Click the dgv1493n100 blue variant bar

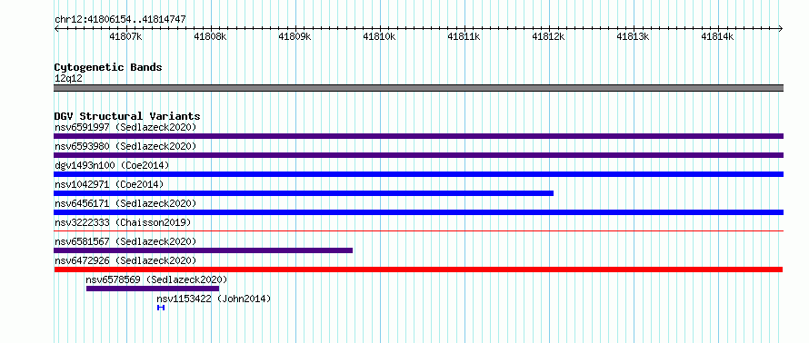pyautogui.click(x=418, y=174)
